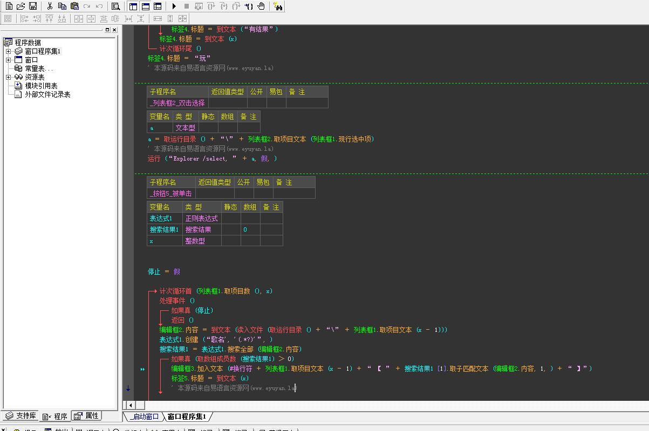The height and width of the screenshot is (431, 649).
Task: Click the 标签5.标题 = 到文本 (x) line
Action: [x=210, y=378]
